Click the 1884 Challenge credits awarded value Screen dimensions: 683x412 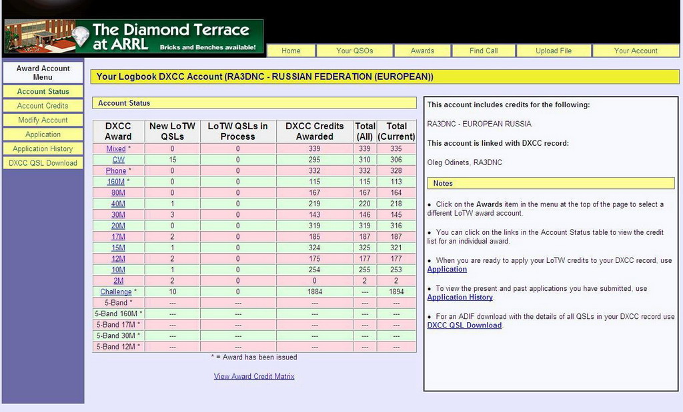coord(315,292)
